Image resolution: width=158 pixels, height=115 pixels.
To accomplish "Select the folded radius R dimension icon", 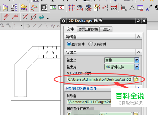I will tap(15, 17).
